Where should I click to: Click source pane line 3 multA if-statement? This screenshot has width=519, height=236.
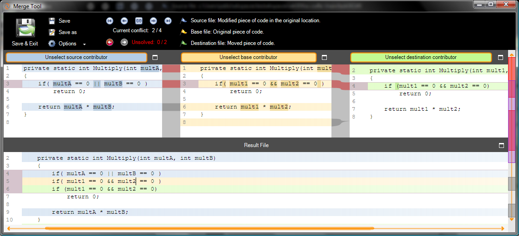(92, 84)
